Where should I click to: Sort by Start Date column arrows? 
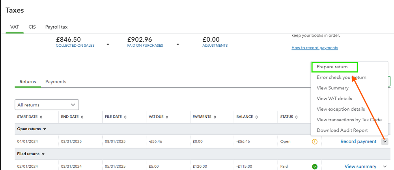(x=41, y=117)
